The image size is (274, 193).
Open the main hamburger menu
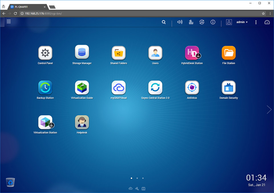click(x=9, y=21)
